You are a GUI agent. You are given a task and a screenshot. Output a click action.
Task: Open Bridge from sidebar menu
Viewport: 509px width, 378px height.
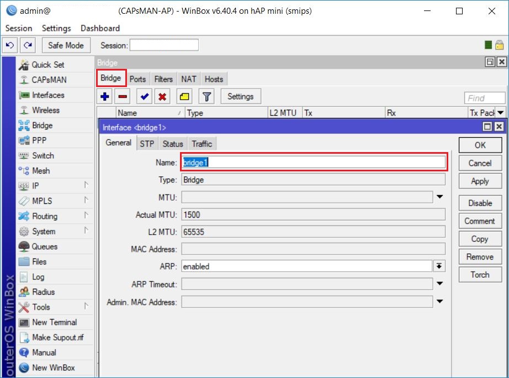55,125
